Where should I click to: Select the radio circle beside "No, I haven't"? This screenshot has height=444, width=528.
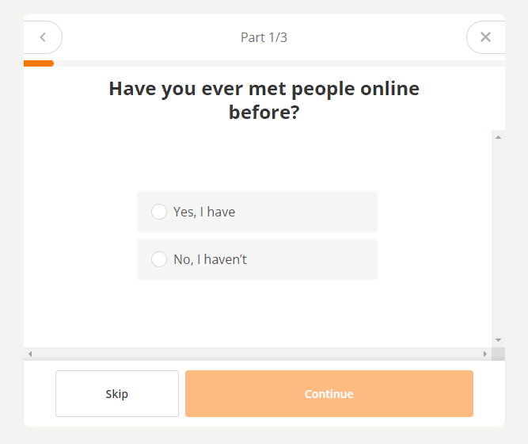click(x=159, y=259)
